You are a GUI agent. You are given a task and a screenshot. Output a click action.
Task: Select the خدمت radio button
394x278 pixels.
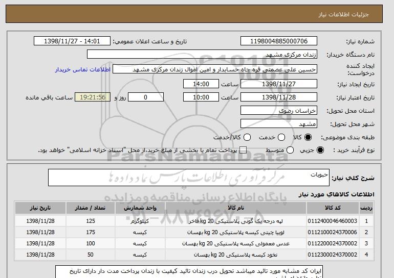[x=281, y=137]
